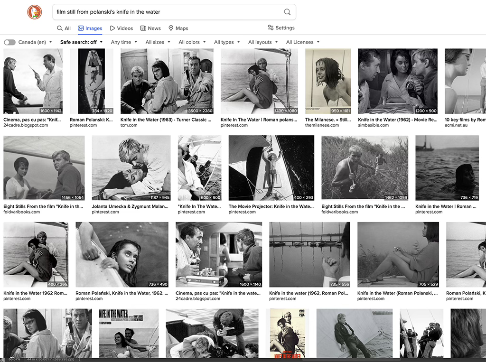Open the All Licenses dropdown

[302, 42]
